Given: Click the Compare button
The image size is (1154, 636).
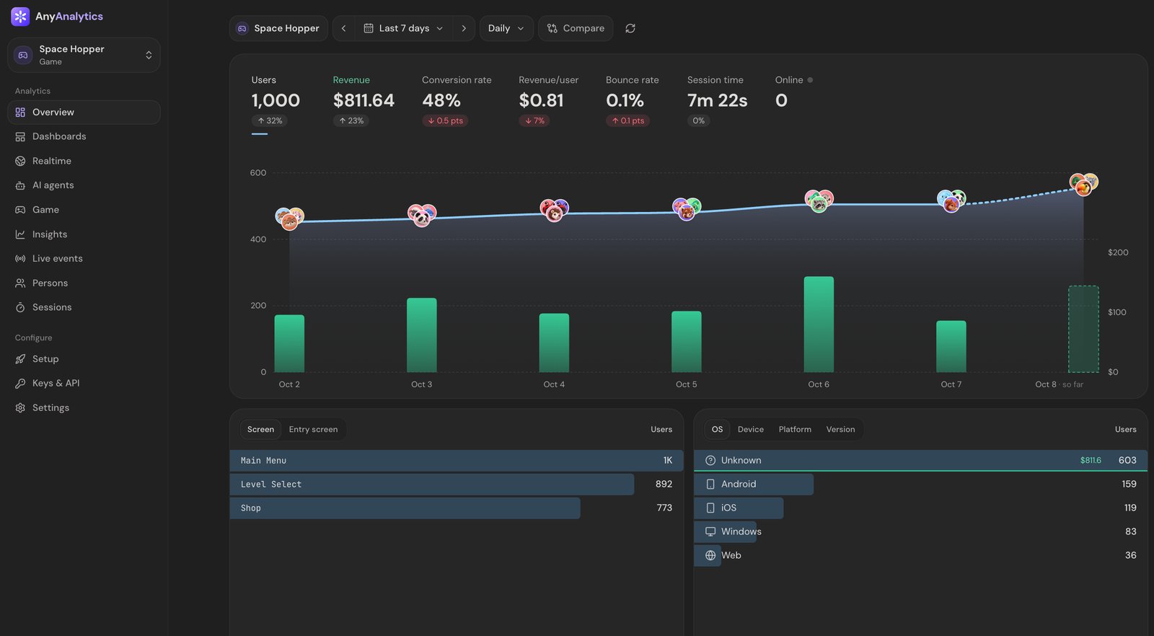Looking at the screenshot, I should click(576, 28).
